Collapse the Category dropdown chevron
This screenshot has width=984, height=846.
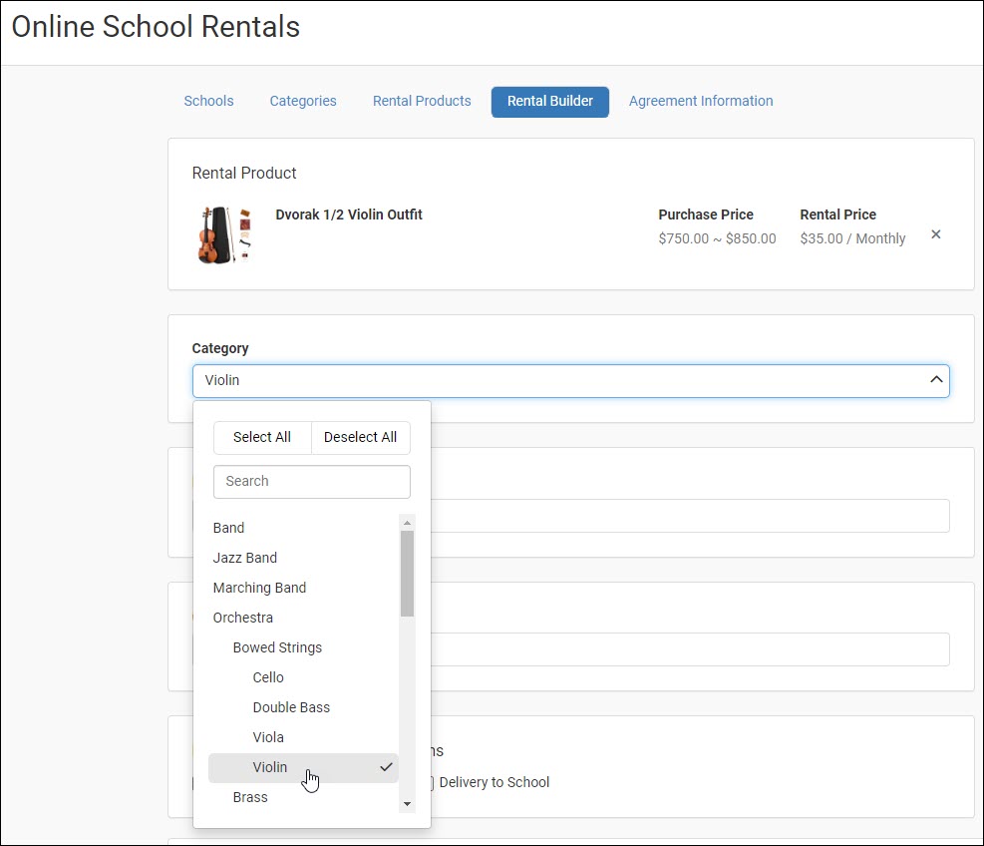[x=936, y=379]
